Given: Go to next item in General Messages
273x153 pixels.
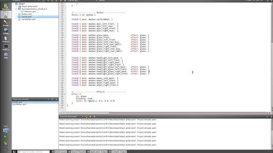Looking at the screenshot, I should [95, 116].
